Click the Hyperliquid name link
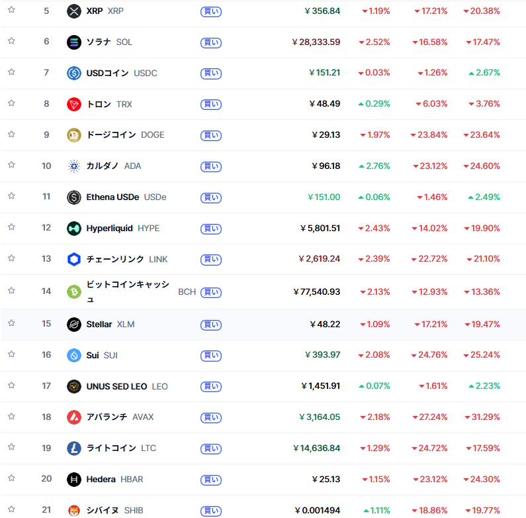Image resolution: width=526 pixels, height=518 pixels. tap(110, 228)
